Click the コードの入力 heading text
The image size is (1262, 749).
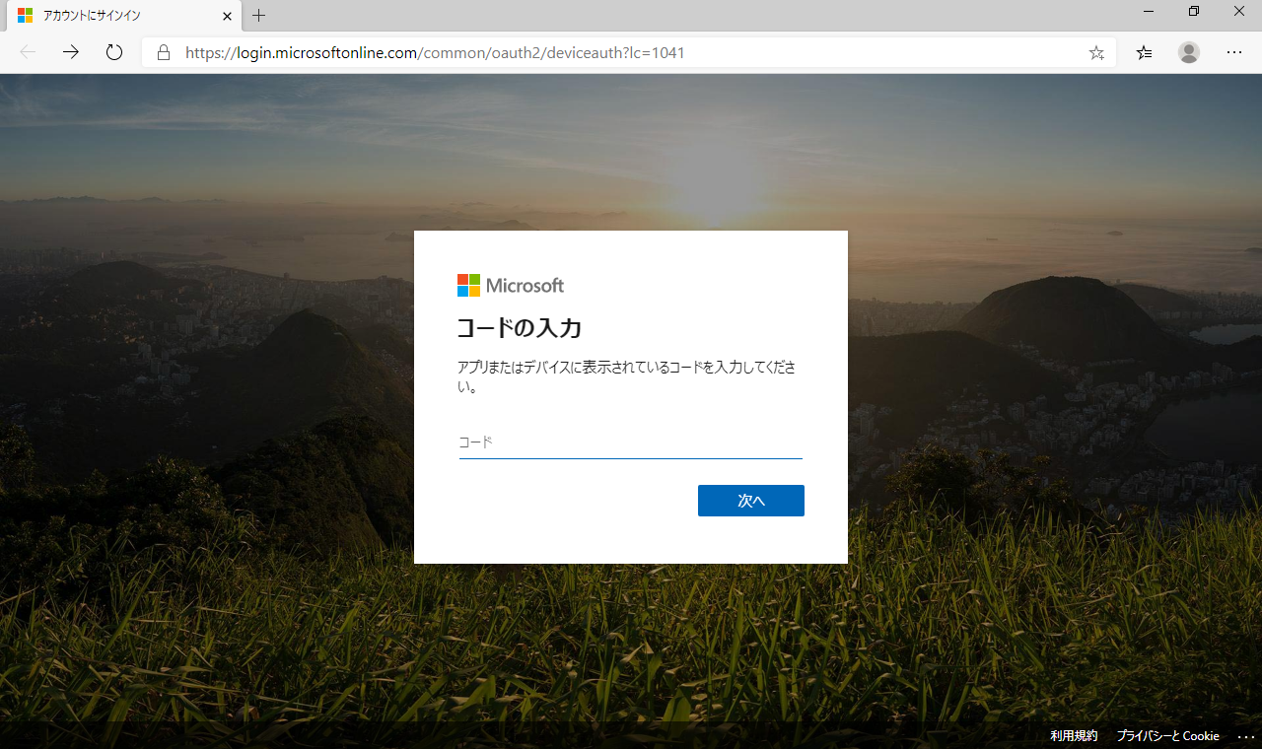point(519,328)
